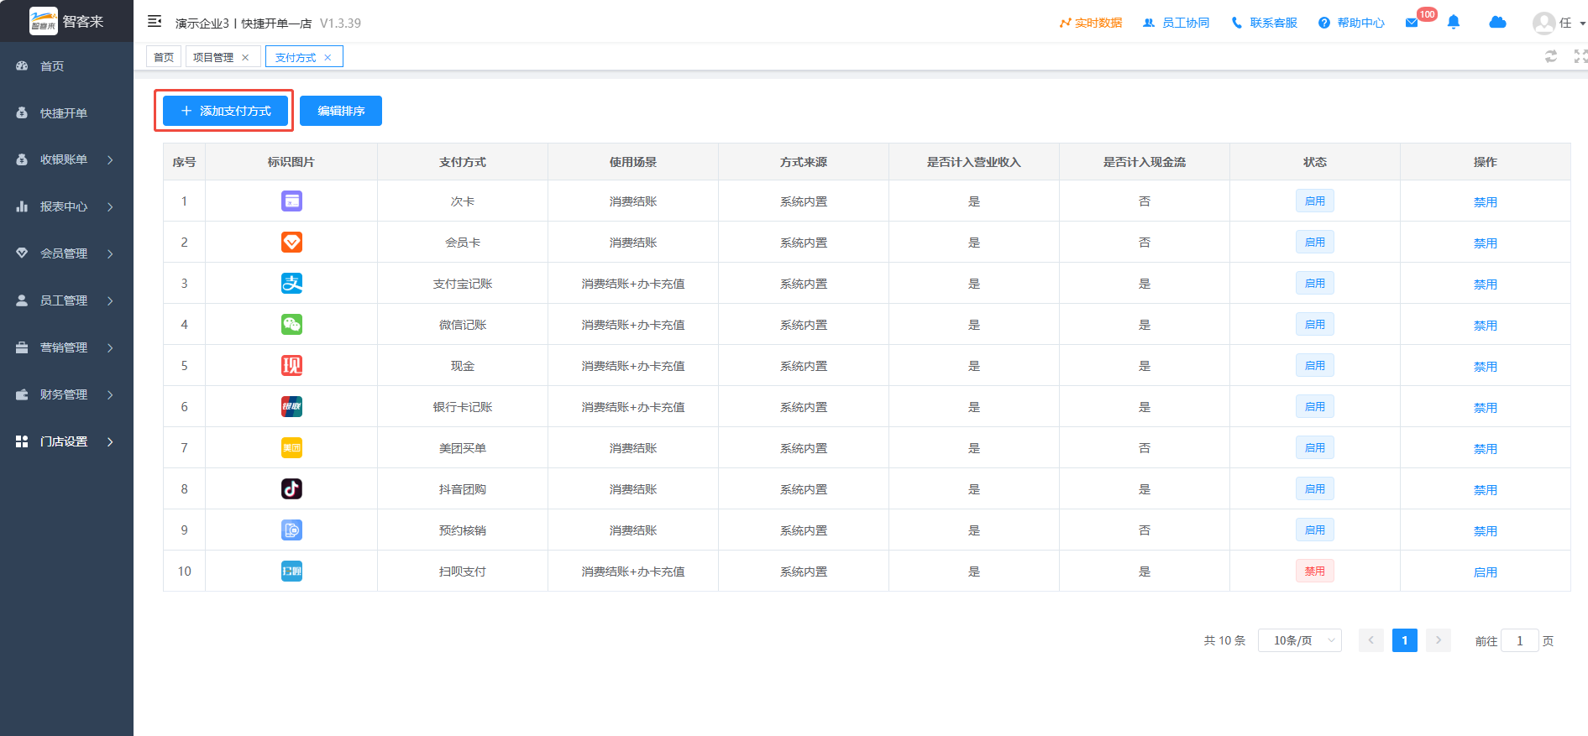Expand the 收银账单 sidebar menu
Viewport: 1588px width, 736px height.
(66, 159)
